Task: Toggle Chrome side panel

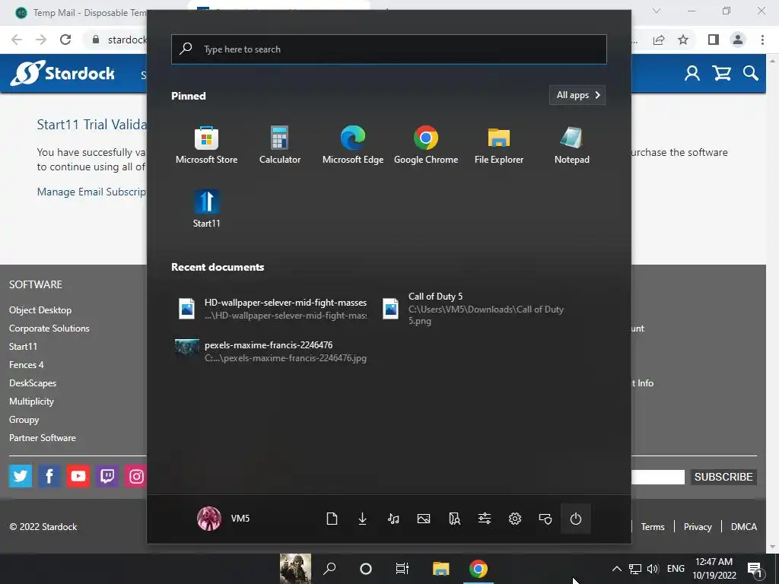Action: coord(714,40)
